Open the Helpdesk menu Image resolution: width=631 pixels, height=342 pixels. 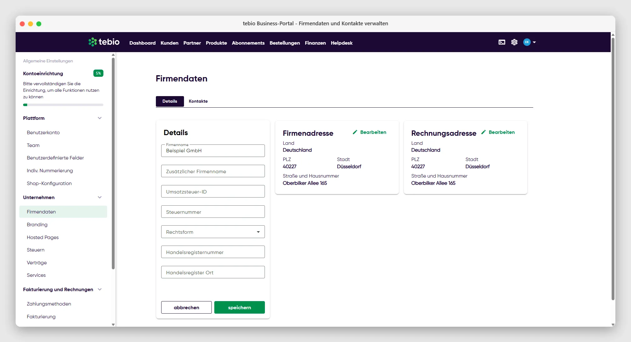pyautogui.click(x=341, y=43)
